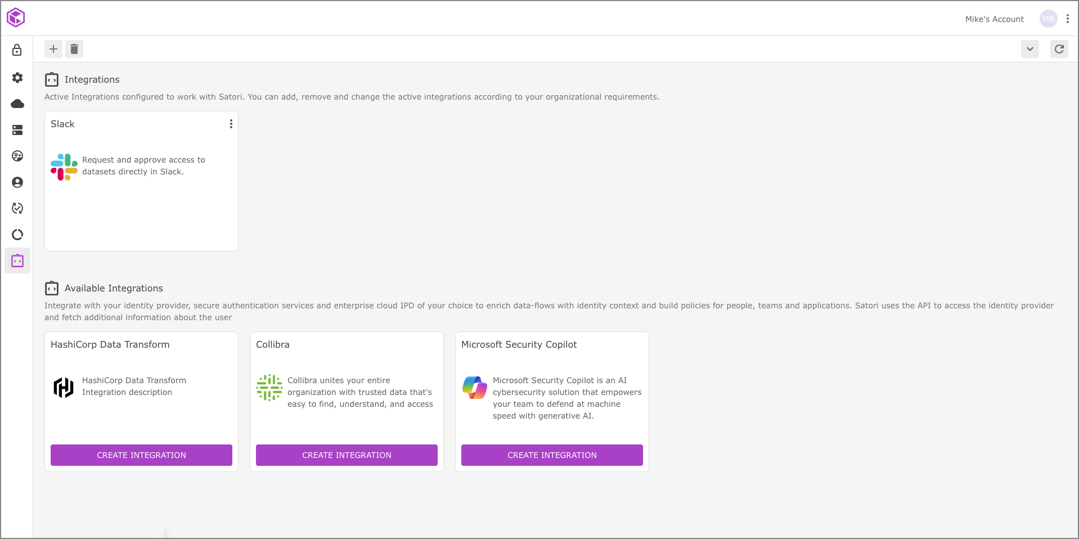Open the partial ring icon in sidebar
This screenshot has width=1079, height=539.
pyautogui.click(x=17, y=235)
